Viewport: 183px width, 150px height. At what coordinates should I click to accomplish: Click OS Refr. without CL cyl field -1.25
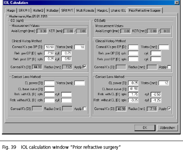156,100
